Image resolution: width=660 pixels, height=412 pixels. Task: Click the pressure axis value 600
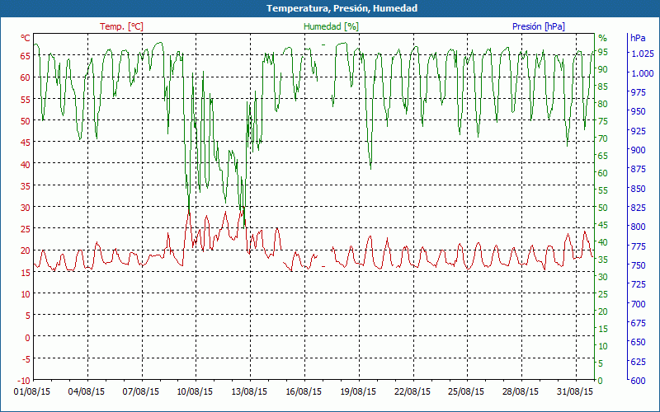click(x=638, y=381)
